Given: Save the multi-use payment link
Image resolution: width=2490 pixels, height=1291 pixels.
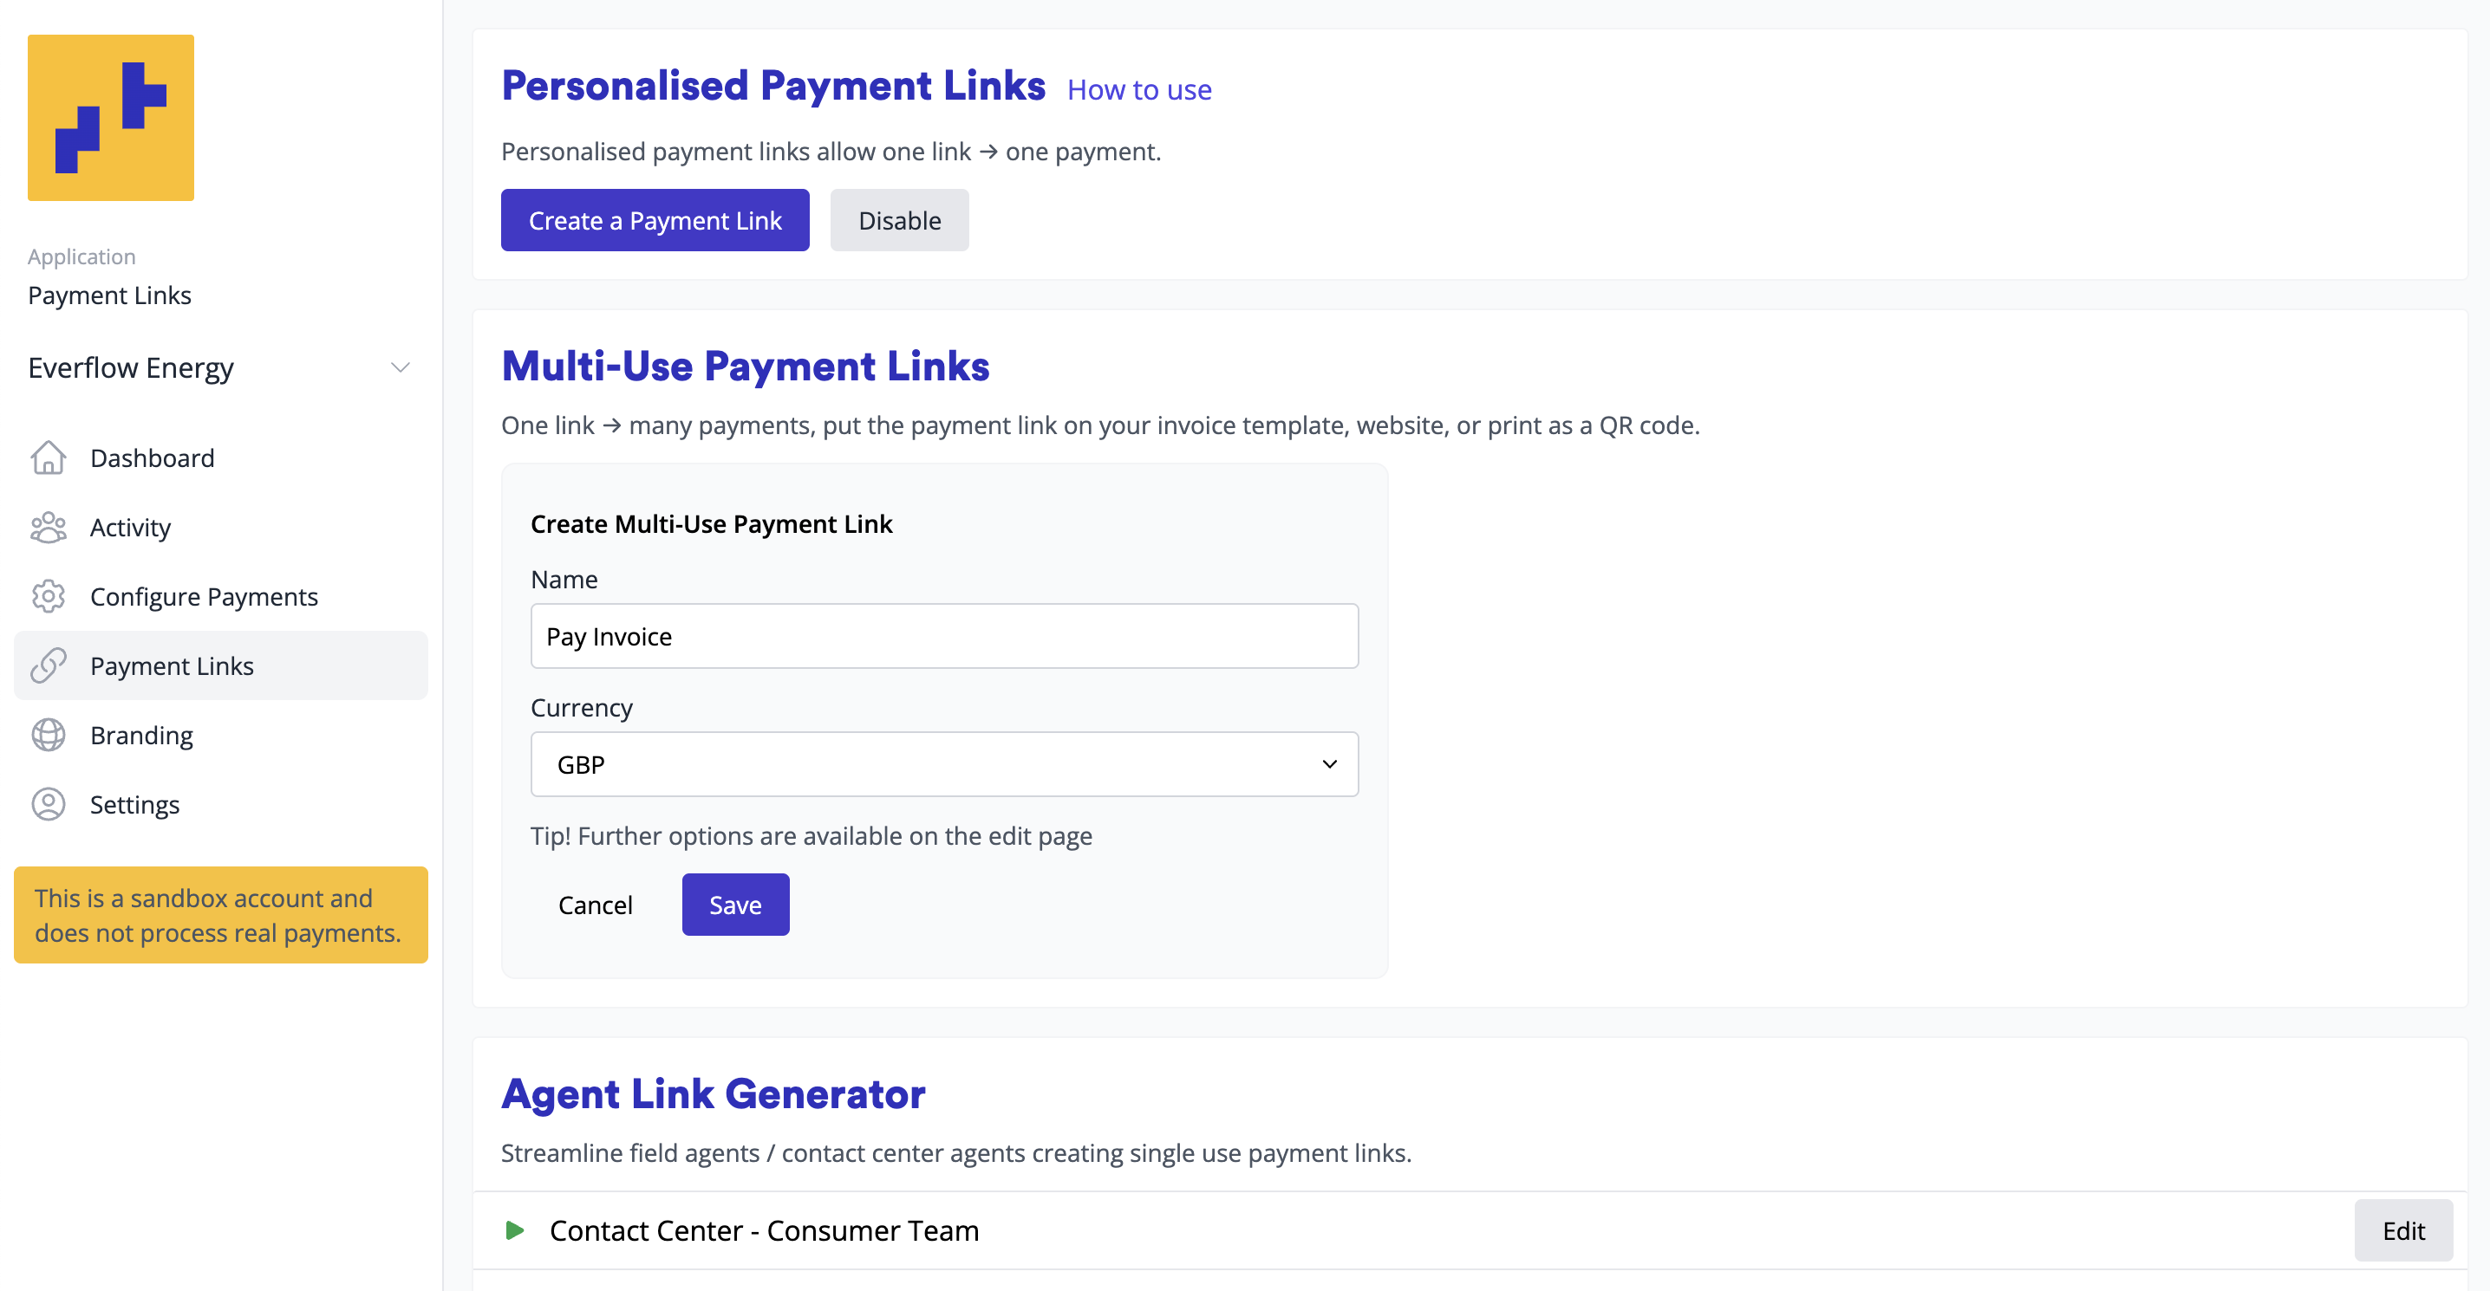Looking at the screenshot, I should click(734, 905).
